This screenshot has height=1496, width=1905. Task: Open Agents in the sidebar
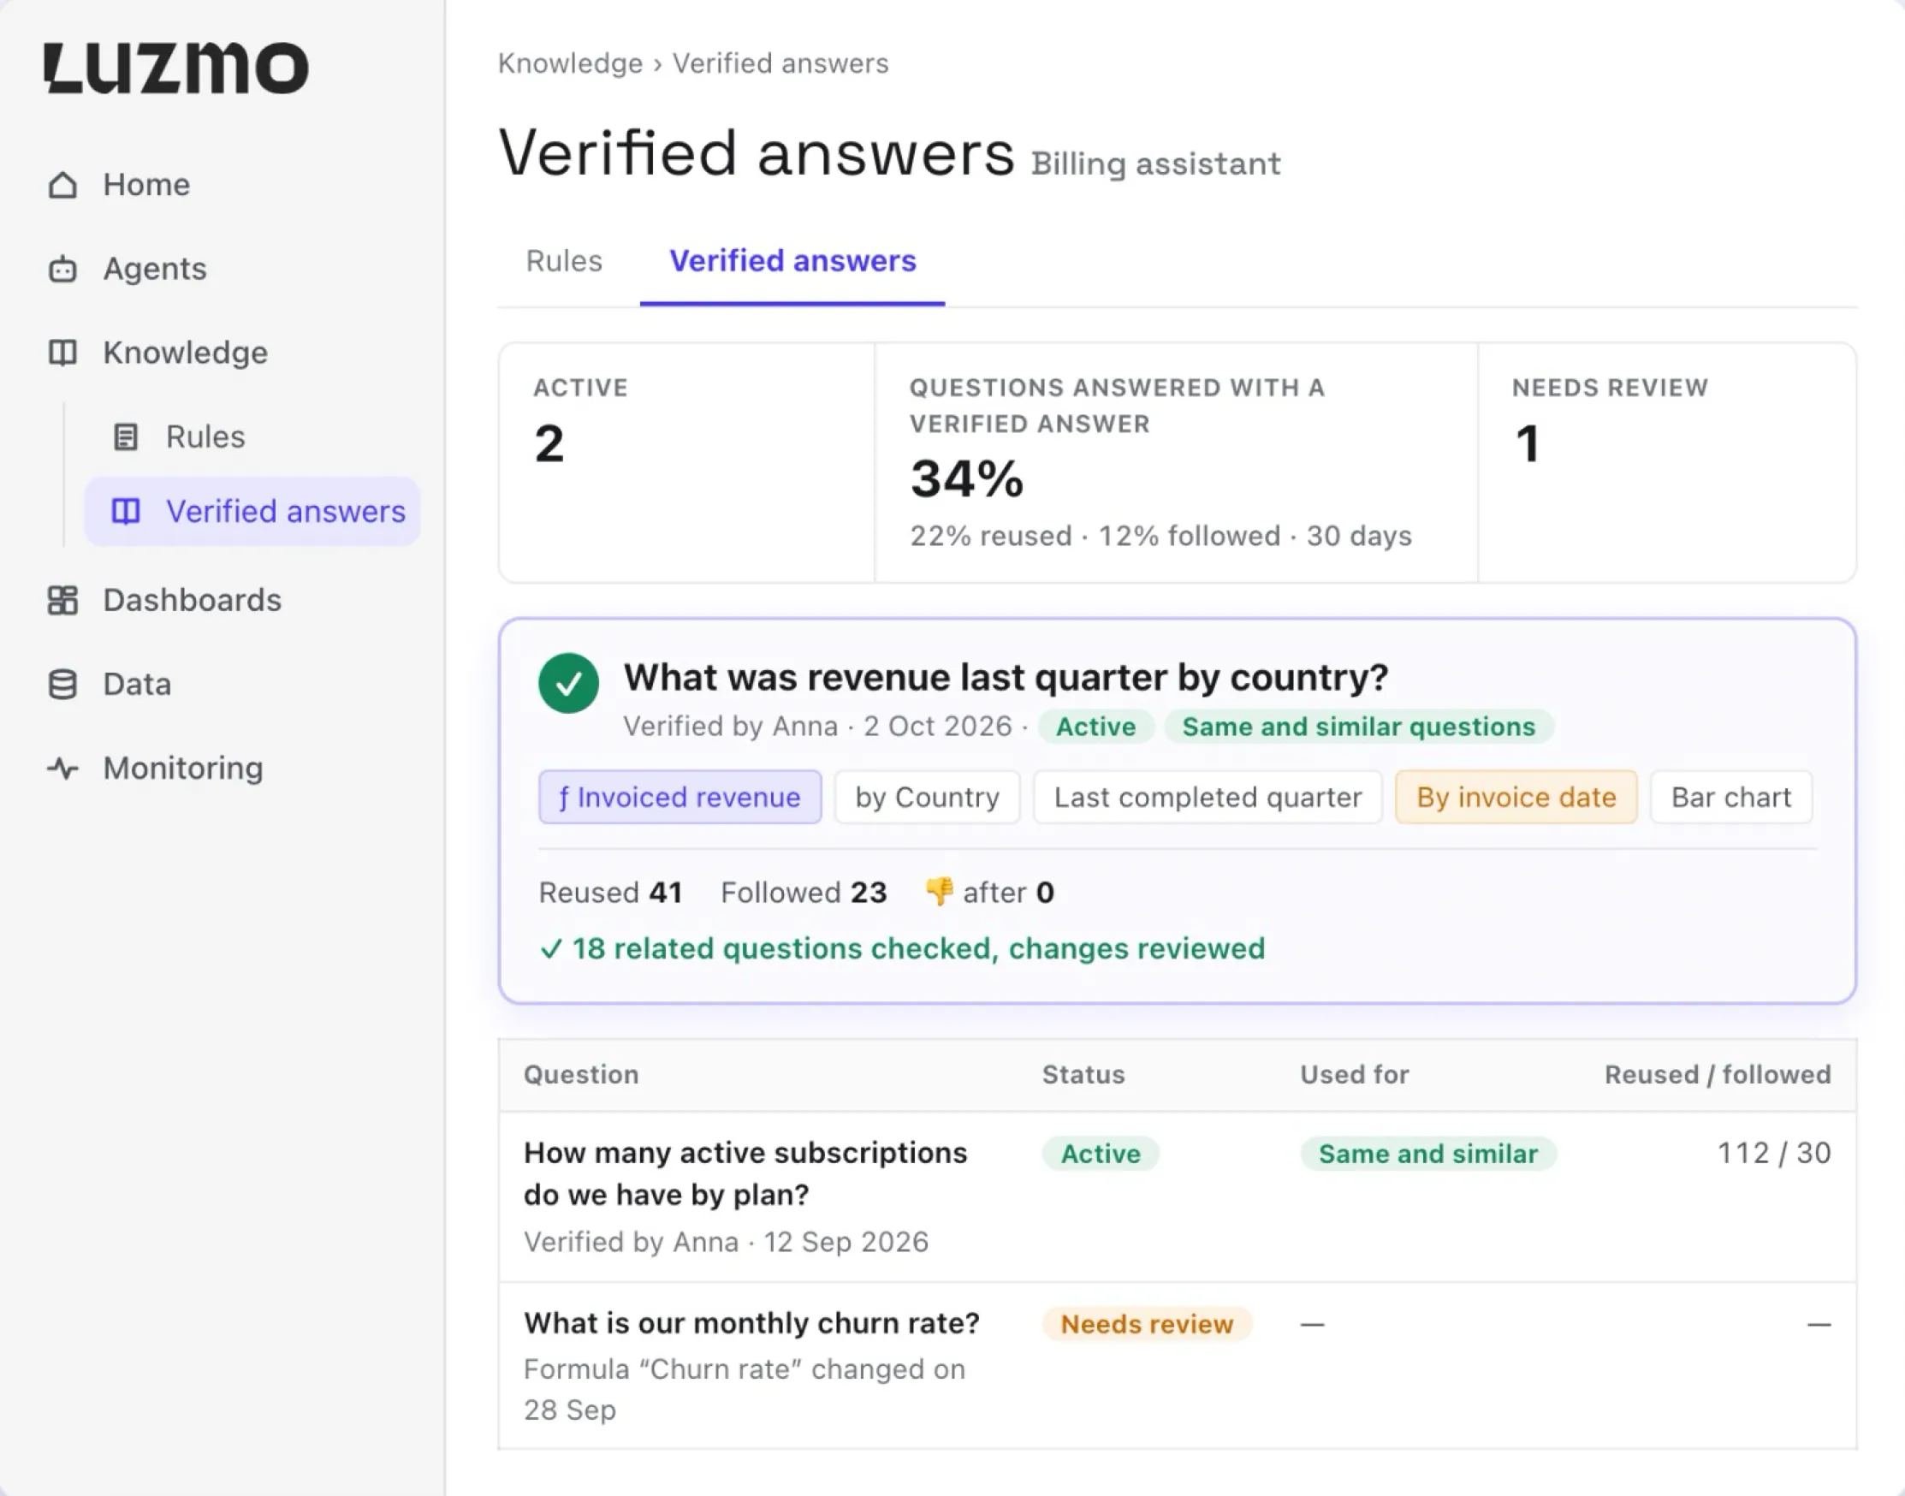(155, 269)
